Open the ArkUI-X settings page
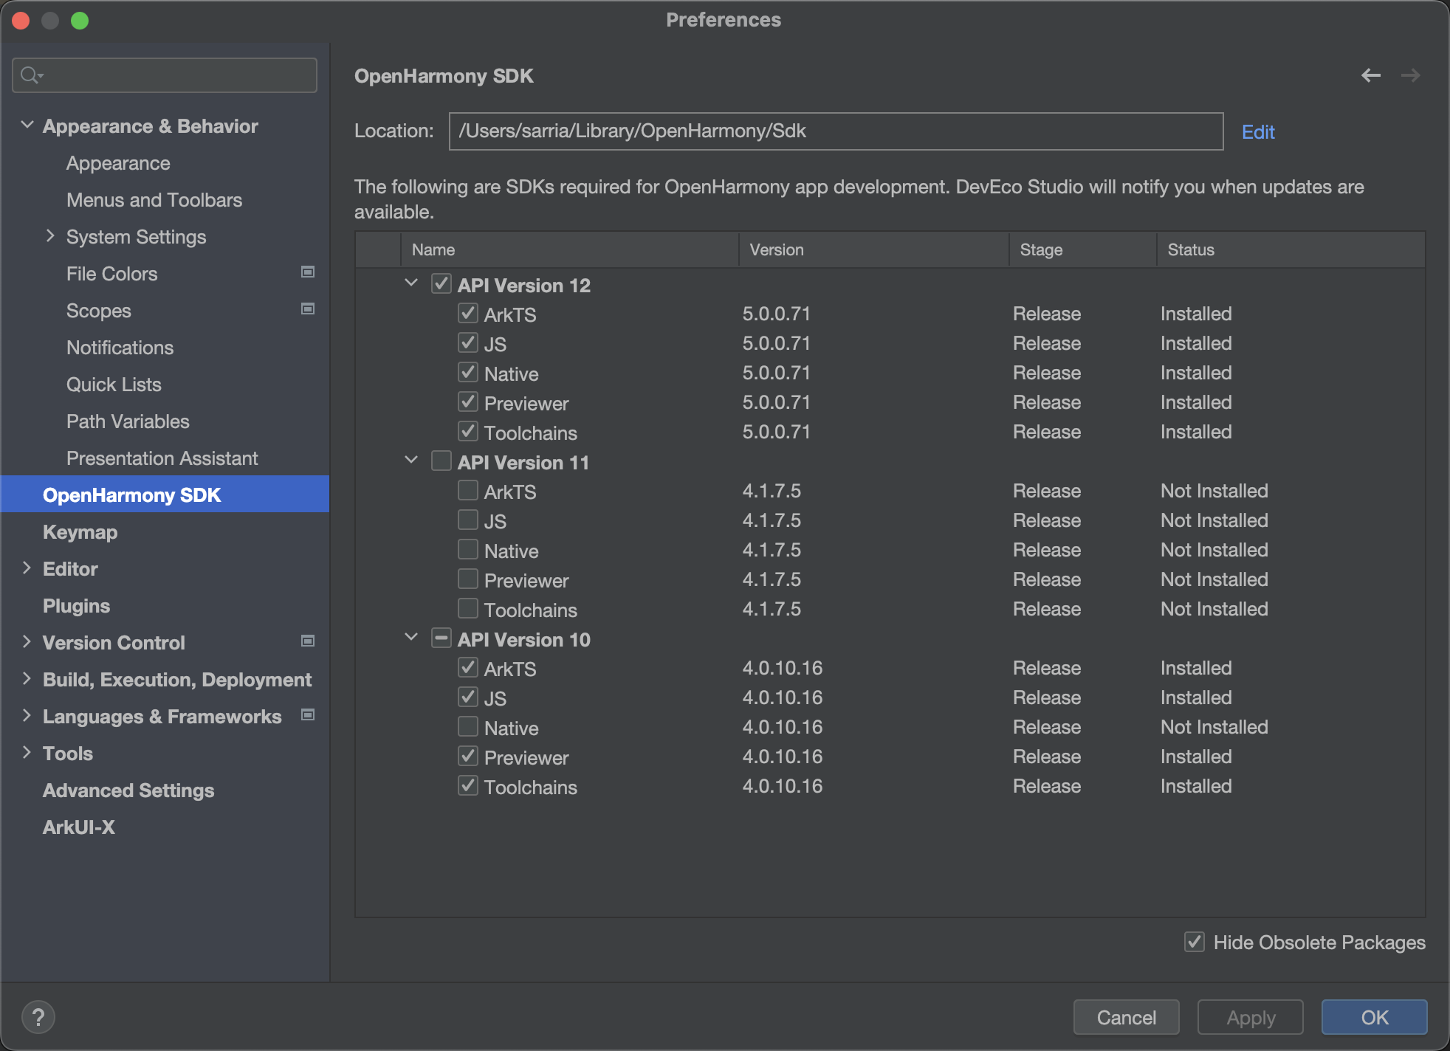 click(x=79, y=827)
